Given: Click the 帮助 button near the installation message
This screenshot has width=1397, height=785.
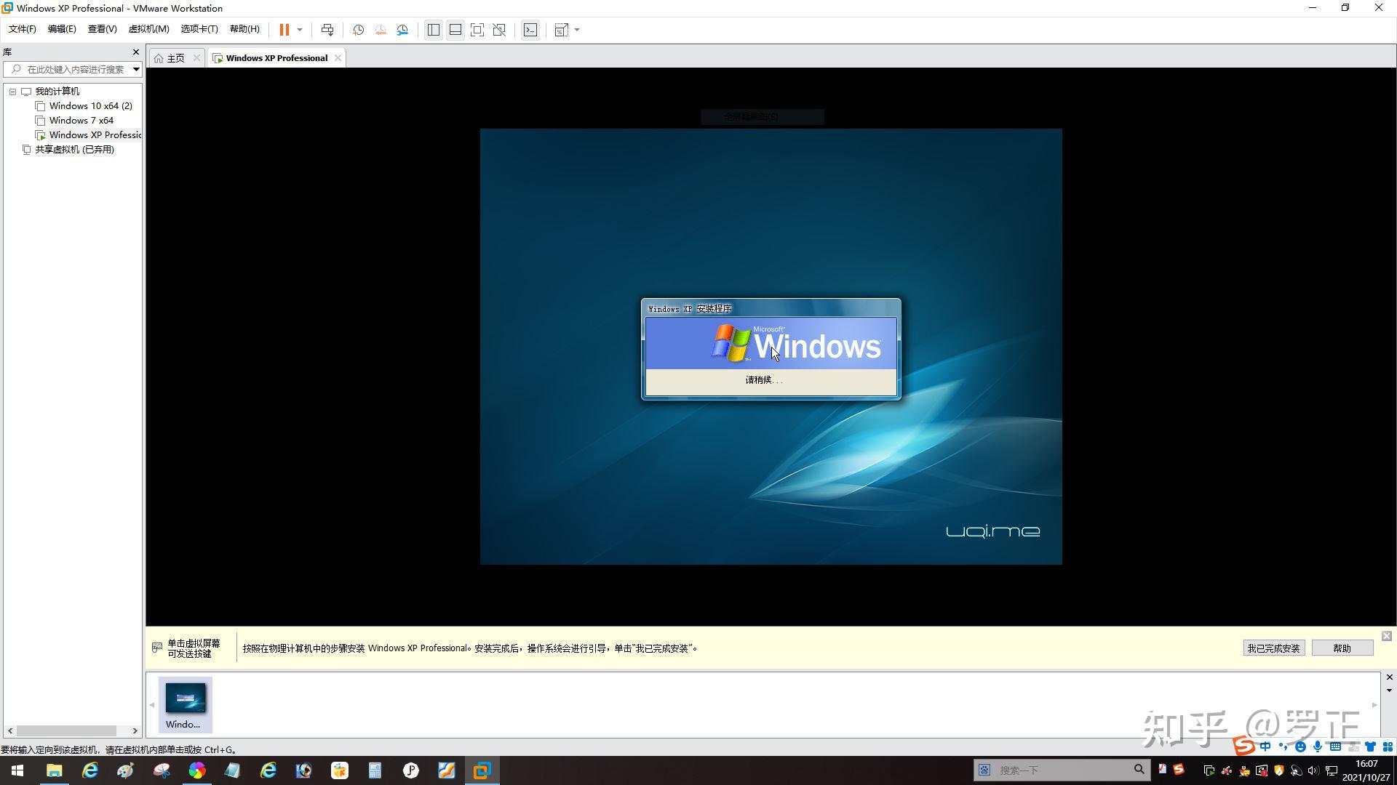Looking at the screenshot, I should pyautogui.click(x=1342, y=648).
